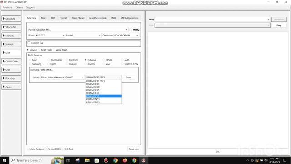The height and width of the screenshot is (164, 291).
Task: Open the GENERAL section in sidebar
Action: [11, 19]
